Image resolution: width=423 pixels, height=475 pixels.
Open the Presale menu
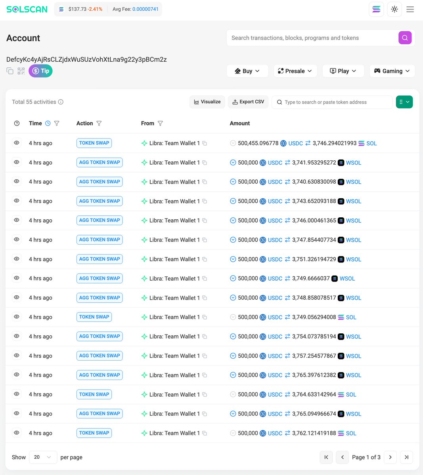[295, 71]
